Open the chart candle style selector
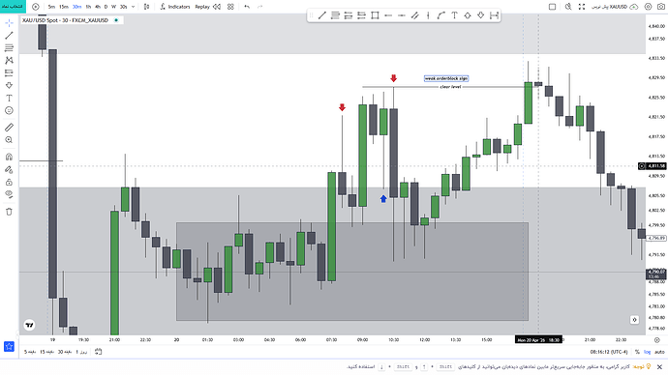 (x=146, y=7)
